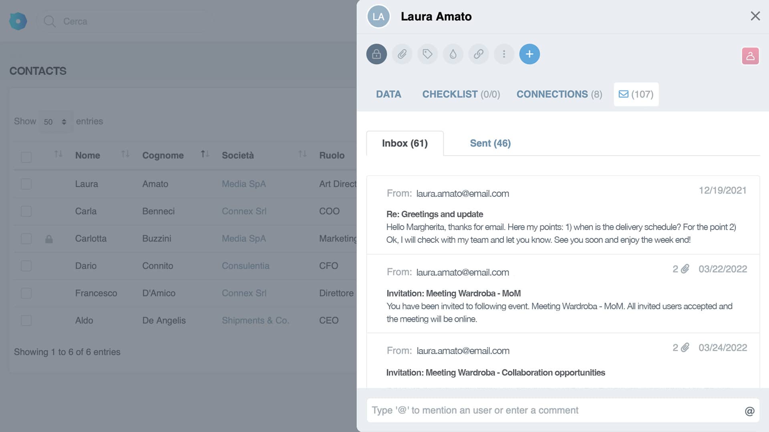This screenshot has width=769, height=432.
Task: Click the chain link icon in toolbar
Action: pyautogui.click(x=479, y=54)
